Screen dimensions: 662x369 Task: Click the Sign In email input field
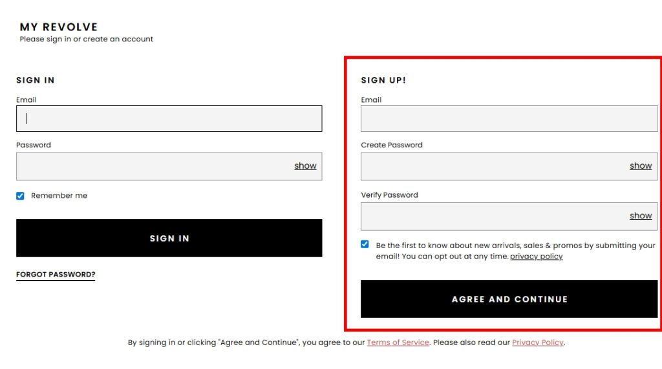point(169,119)
